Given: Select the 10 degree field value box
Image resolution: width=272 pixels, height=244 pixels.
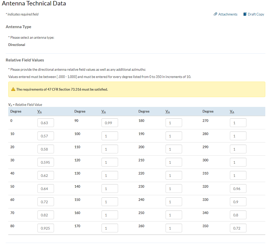Looking at the screenshot, I should coord(46,136).
